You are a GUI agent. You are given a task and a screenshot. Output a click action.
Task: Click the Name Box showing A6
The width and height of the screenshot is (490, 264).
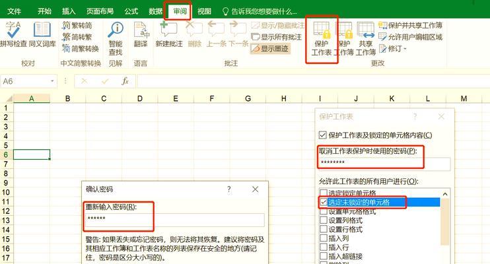[25, 81]
